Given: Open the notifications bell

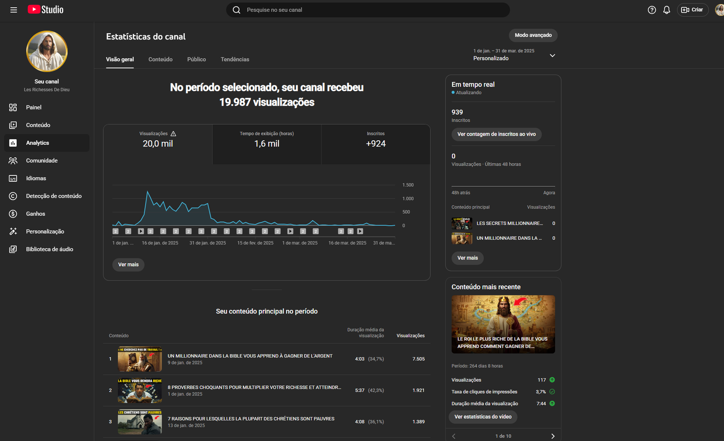Looking at the screenshot, I should point(667,10).
